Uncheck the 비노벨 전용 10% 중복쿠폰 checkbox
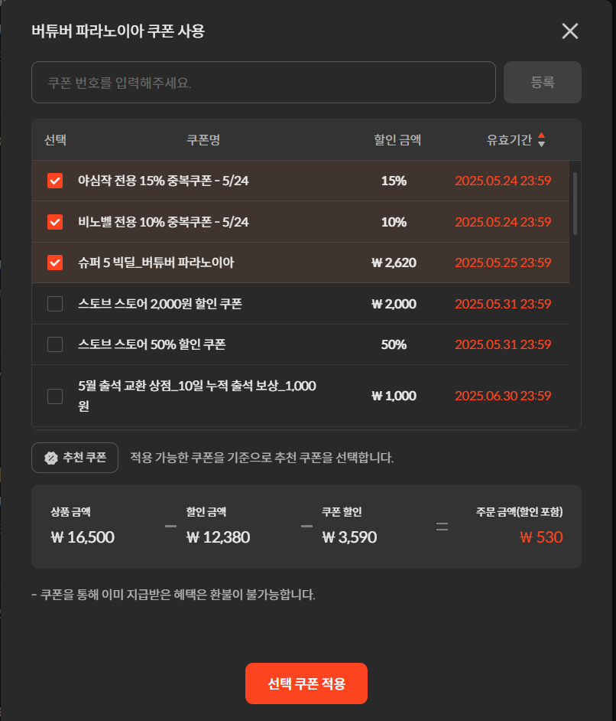This screenshot has height=721, width=616. 55,222
